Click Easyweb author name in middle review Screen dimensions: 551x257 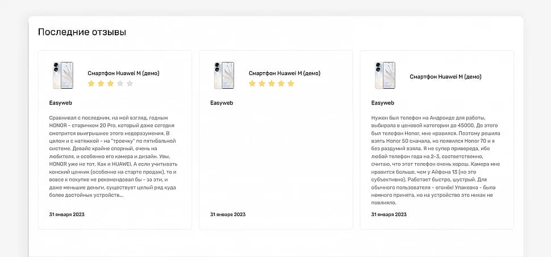(x=222, y=103)
